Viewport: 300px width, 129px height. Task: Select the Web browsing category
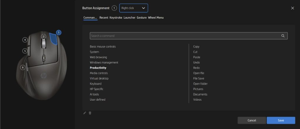click(98, 57)
